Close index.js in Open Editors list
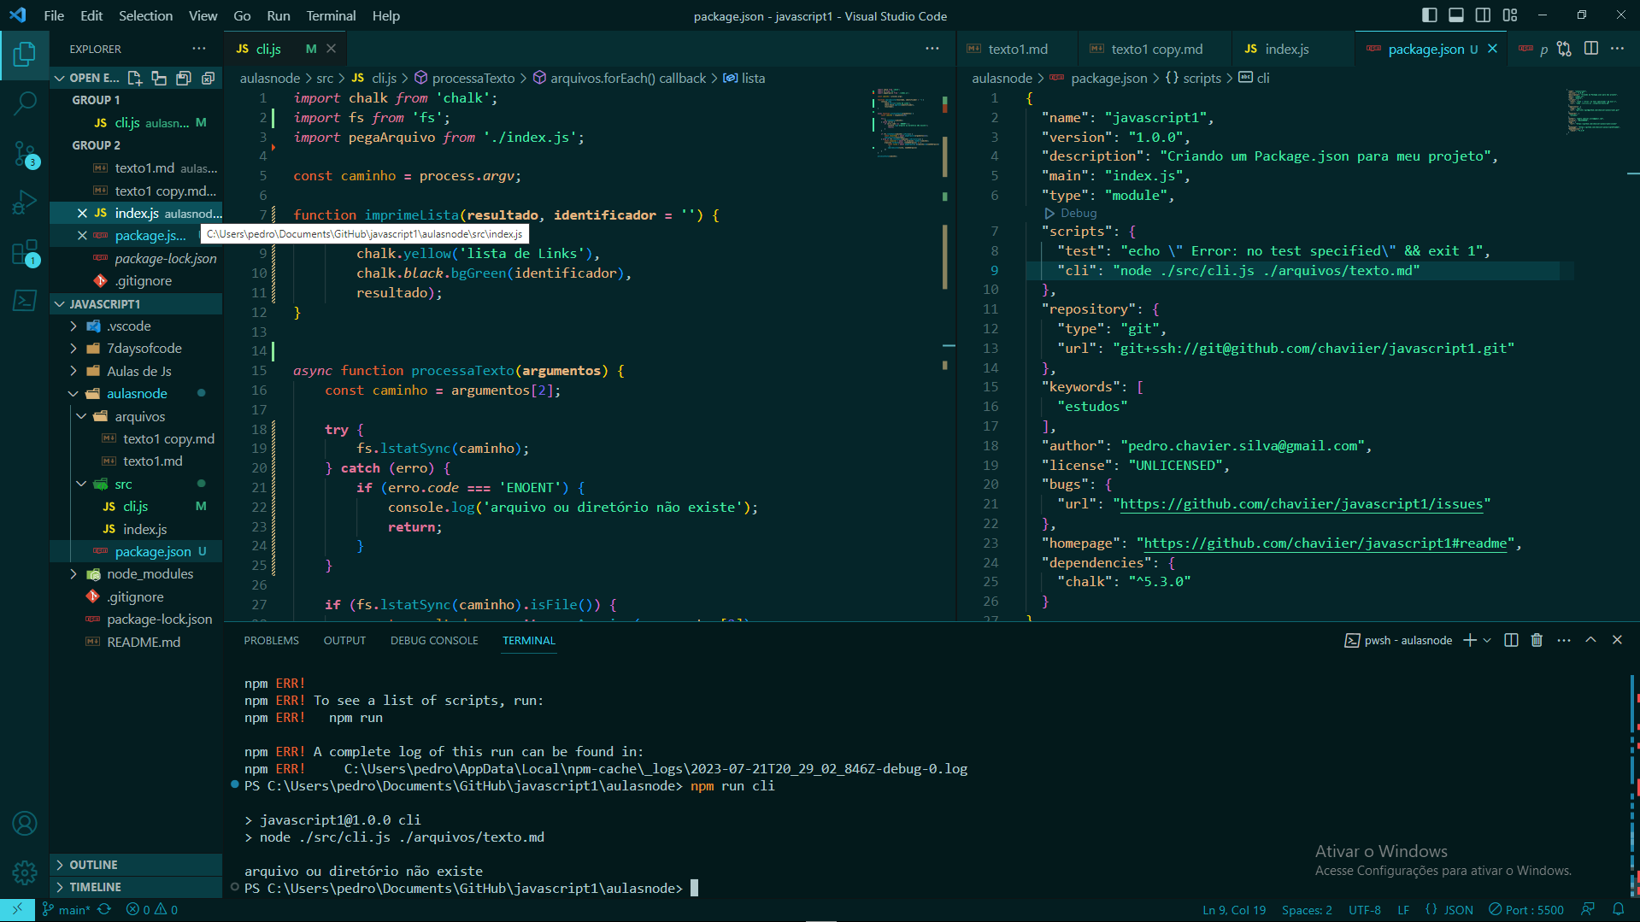Screen dimensions: 1640x922 tap(82, 213)
